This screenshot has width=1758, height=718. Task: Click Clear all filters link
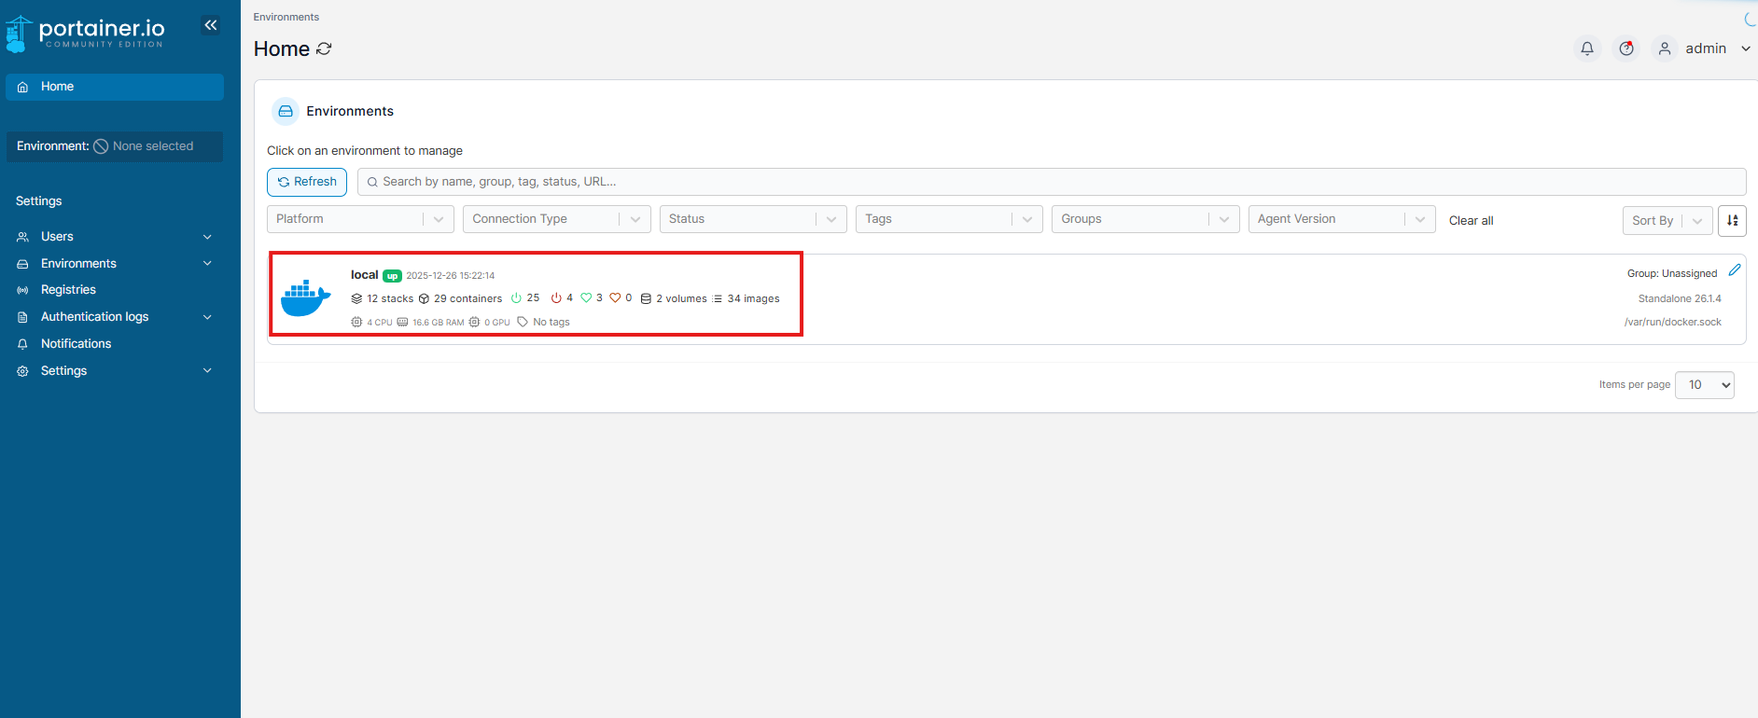[x=1471, y=221]
